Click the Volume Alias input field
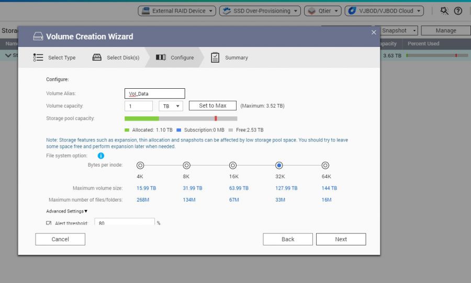 click(154, 93)
